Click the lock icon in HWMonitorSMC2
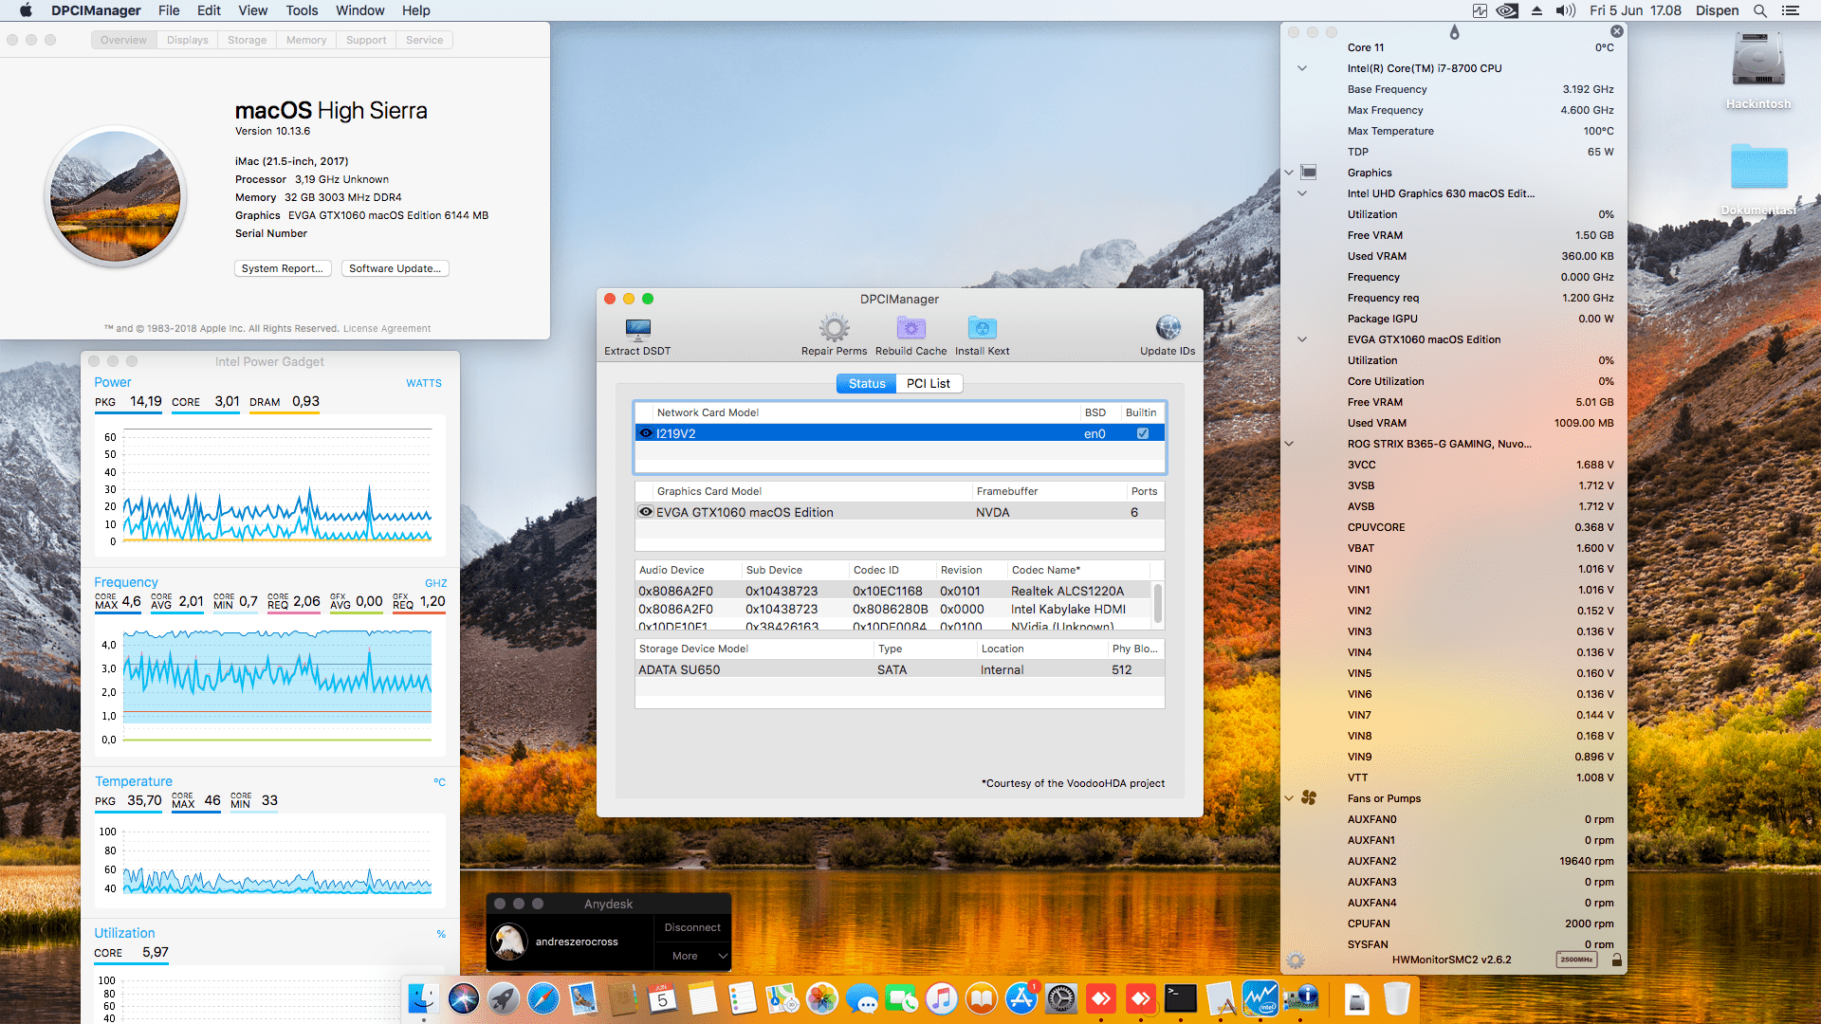The width and height of the screenshot is (1821, 1024). [1617, 960]
